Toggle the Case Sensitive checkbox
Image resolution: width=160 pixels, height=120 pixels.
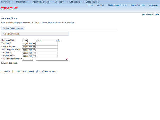coord(2,63)
